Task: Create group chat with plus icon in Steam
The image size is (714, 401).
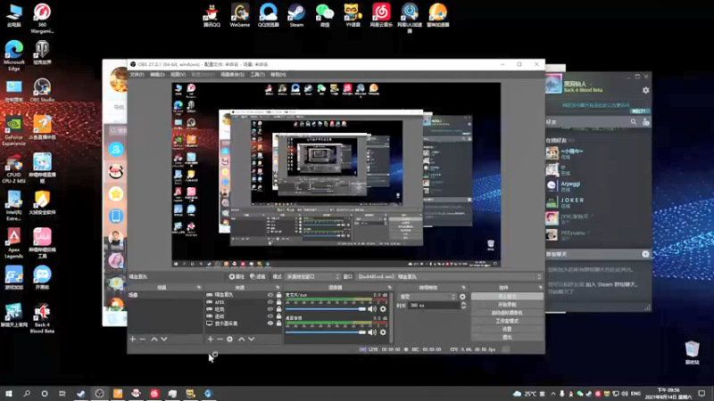Action: coord(645,254)
